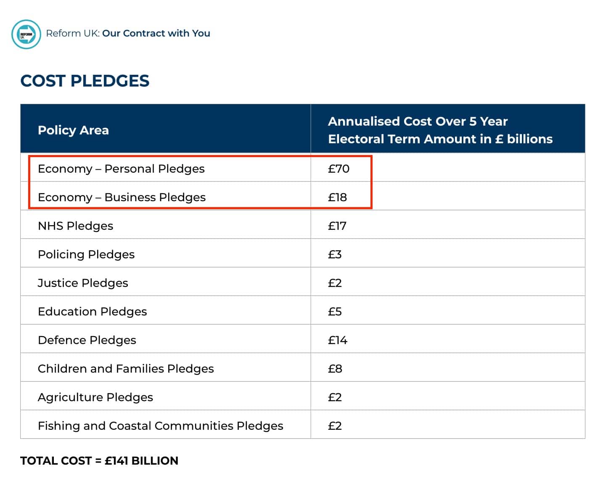Select the 'Policy Area' column header
The height and width of the screenshot is (489, 603).
point(73,130)
